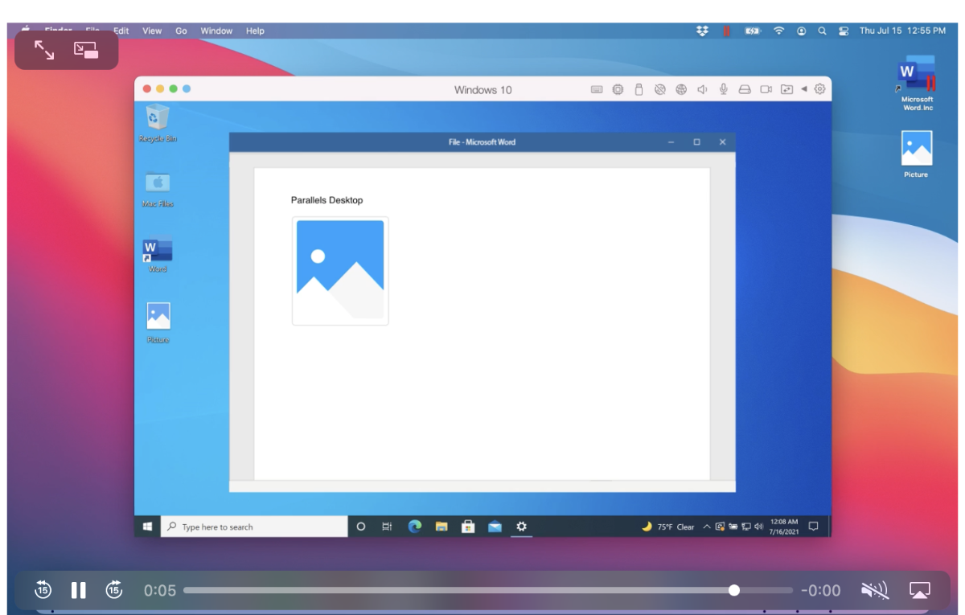Viewport: 965px width, 615px height.
Task: Launch Microsoft Edge from taskbar
Action: click(x=414, y=527)
